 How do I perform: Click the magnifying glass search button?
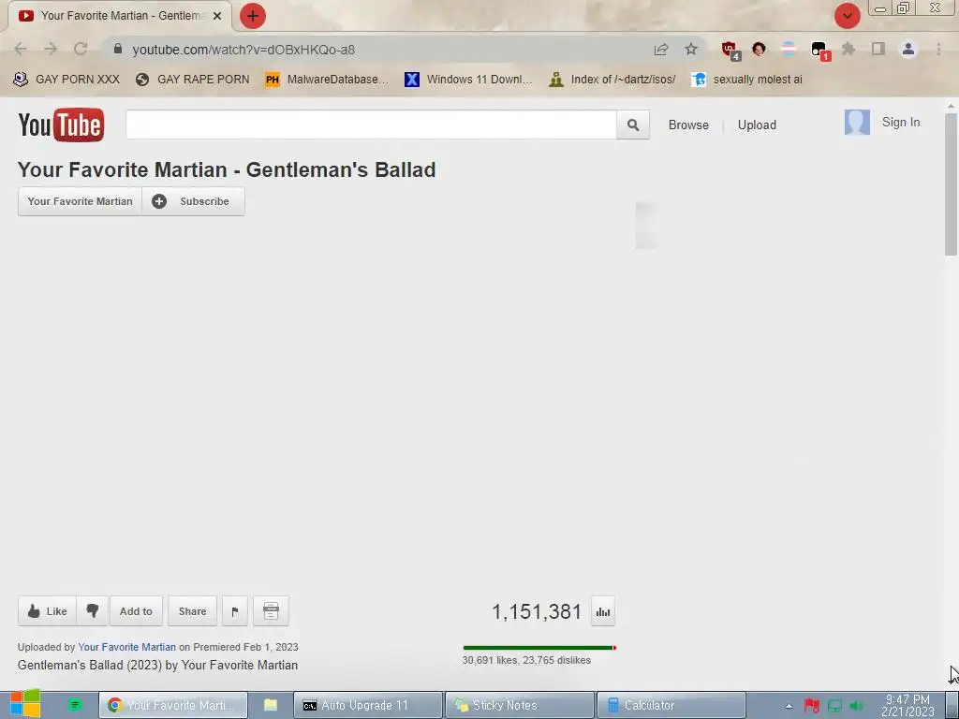[632, 125]
